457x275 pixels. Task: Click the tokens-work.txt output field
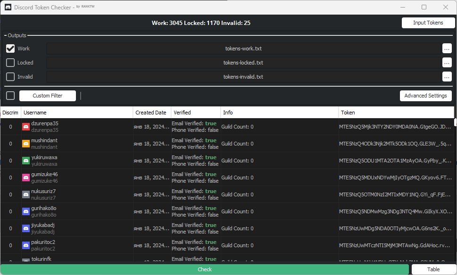[243, 49]
